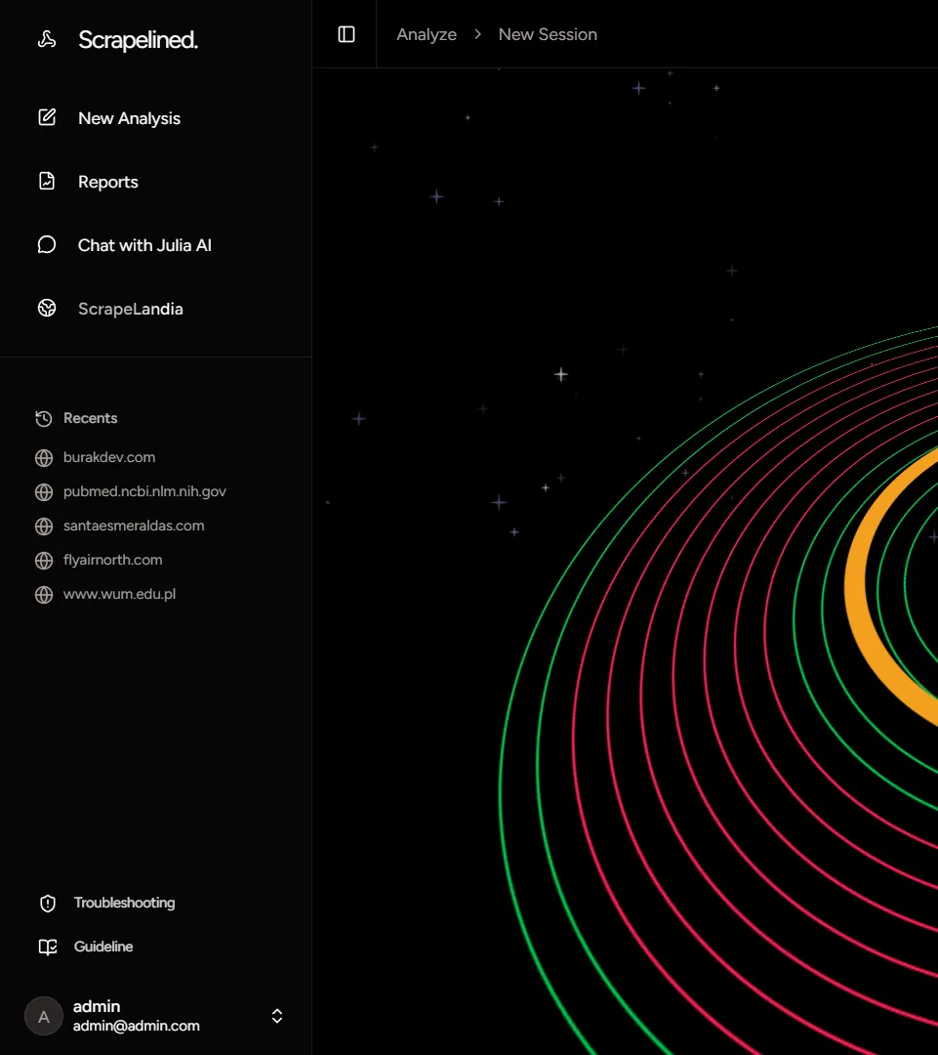
Task: Click globe icon beside santaesmeraldas.com
Action: tap(44, 527)
